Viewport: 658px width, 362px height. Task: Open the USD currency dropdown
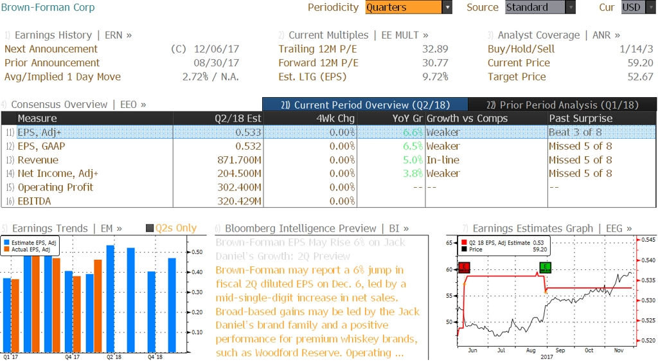638,7
